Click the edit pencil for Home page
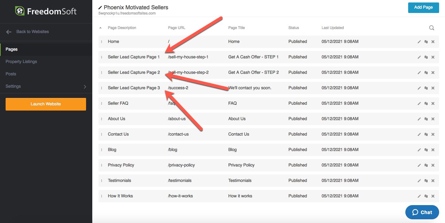This screenshot has height=223, width=445. pos(419,42)
